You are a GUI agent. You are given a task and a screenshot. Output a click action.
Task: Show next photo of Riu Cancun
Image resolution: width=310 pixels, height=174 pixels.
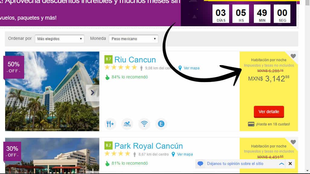[x=93, y=93]
